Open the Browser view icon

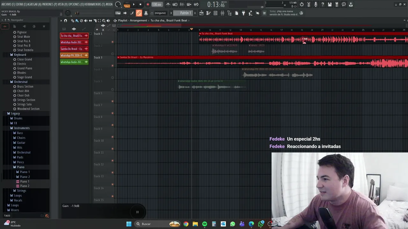(229, 13)
